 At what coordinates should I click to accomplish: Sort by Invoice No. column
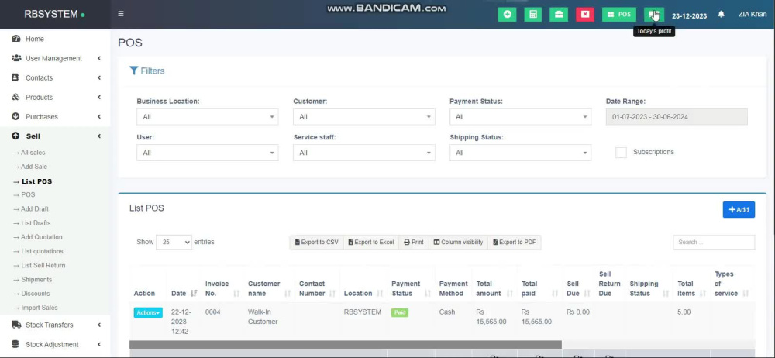coord(222,288)
